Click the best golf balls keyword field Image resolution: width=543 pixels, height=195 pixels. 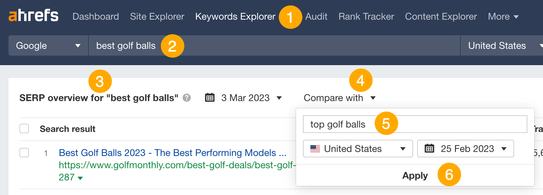coord(274,45)
